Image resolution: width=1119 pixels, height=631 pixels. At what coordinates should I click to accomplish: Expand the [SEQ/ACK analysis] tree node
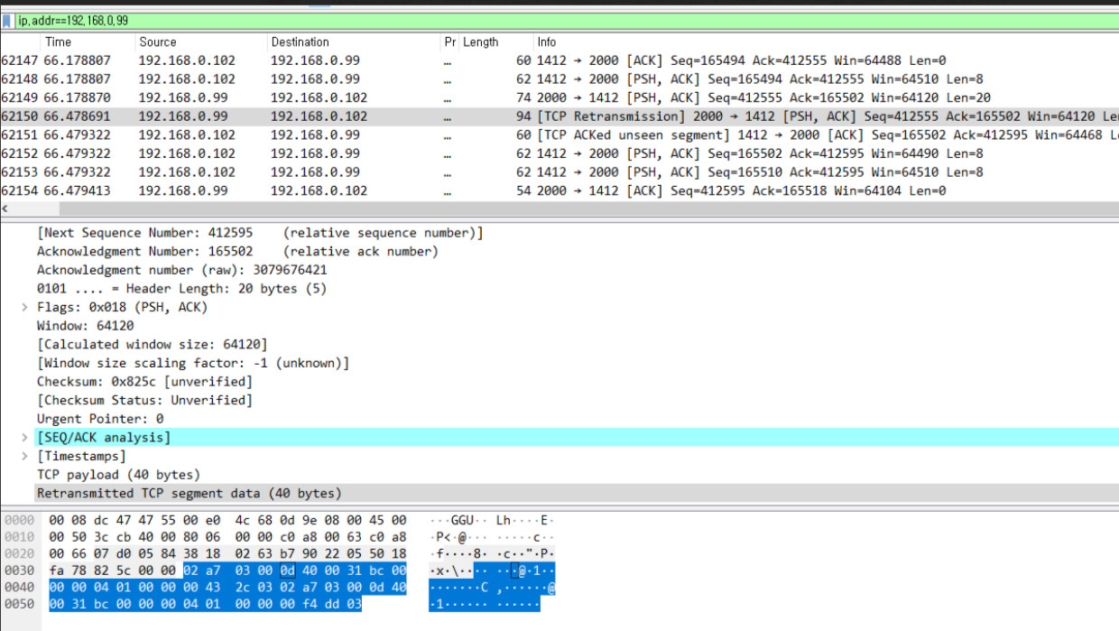pos(24,438)
